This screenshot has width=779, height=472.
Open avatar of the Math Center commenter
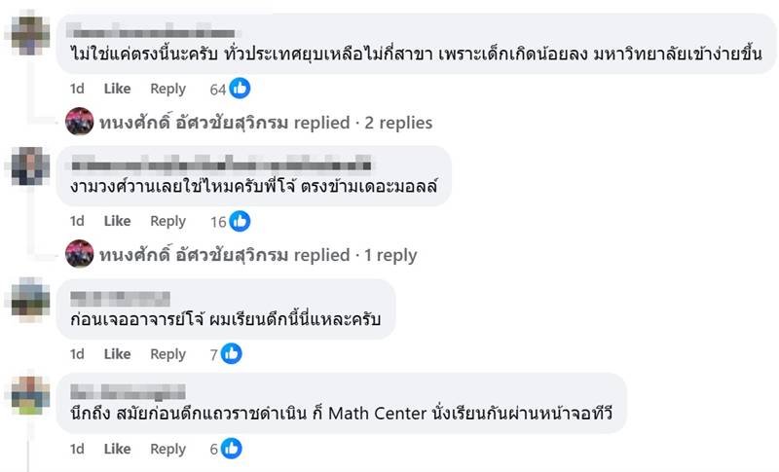point(32,395)
